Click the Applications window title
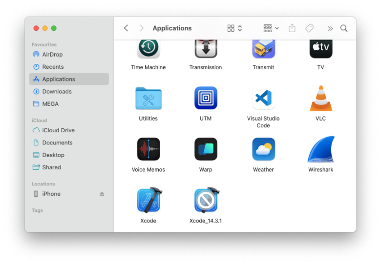 pos(172,28)
